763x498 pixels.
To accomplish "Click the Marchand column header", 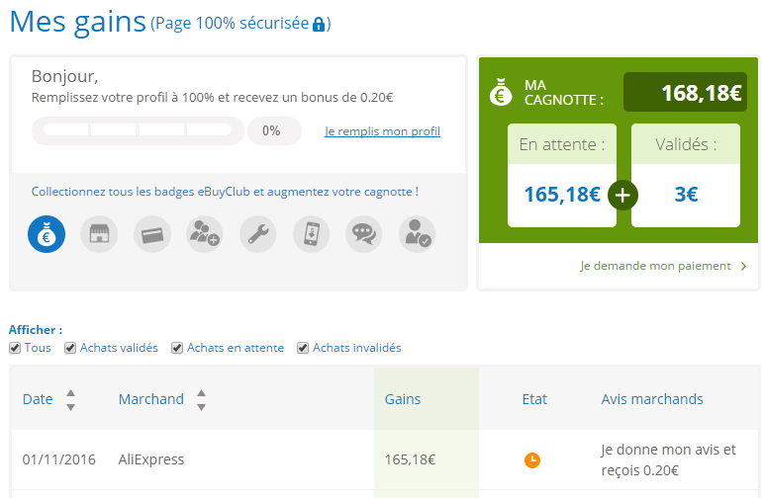I will tap(151, 399).
